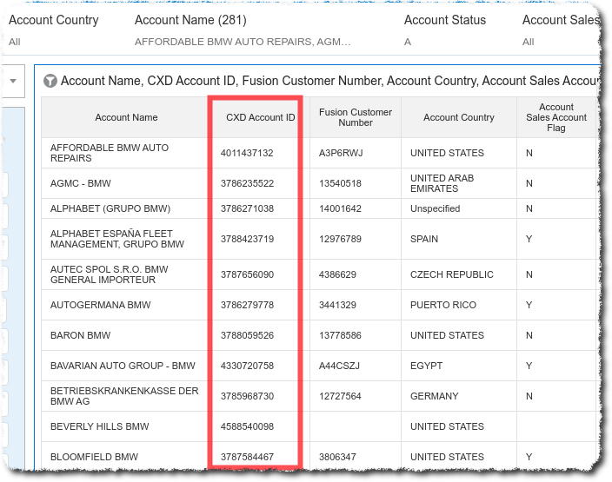Click the CXD Account ID column header
The width and height of the screenshot is (612, 482).
point(260,117)
